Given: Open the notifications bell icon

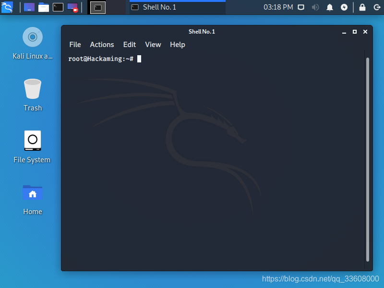Looking at the screenshot, I should [x=330, y=7].
